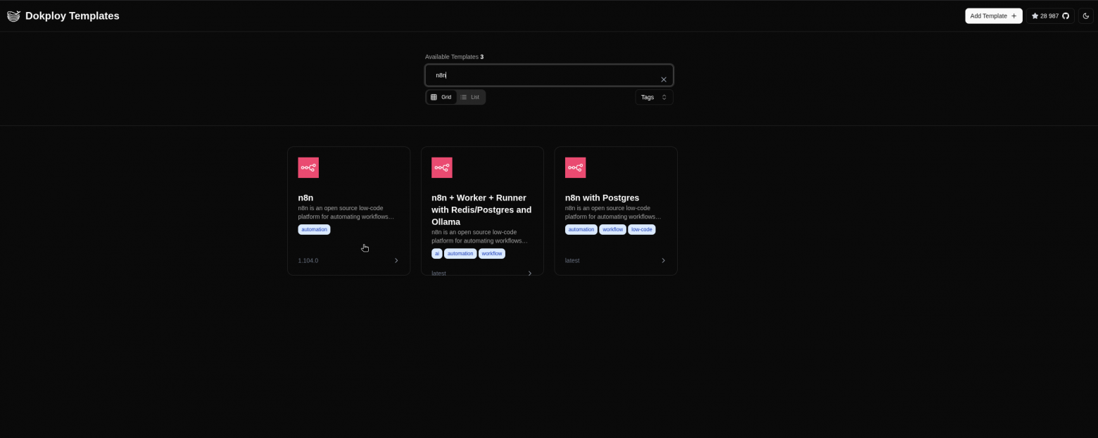Screen dimensions: 1098x438
Task: Select the 'n8n with Postgres' card title
Action: click(x=602, y=198)
